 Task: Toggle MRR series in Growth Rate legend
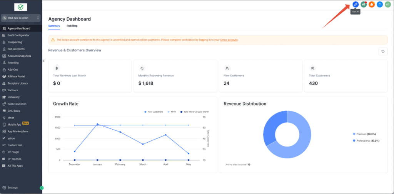(x=170, y=112)
